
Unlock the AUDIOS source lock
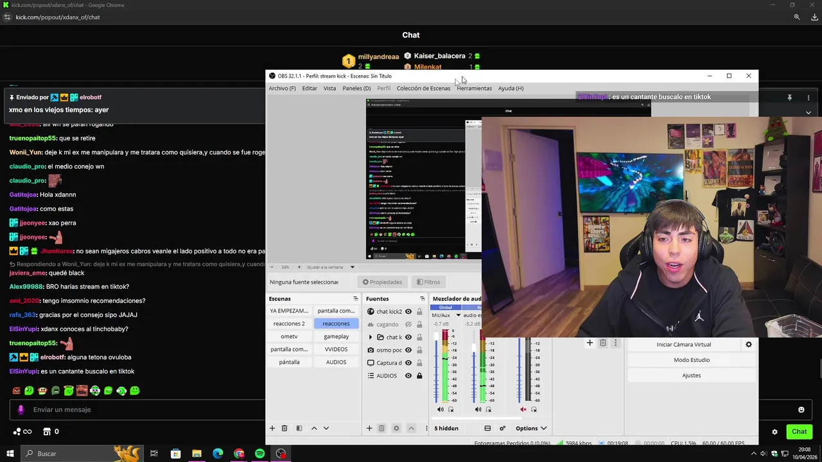(x=419, y=375)
